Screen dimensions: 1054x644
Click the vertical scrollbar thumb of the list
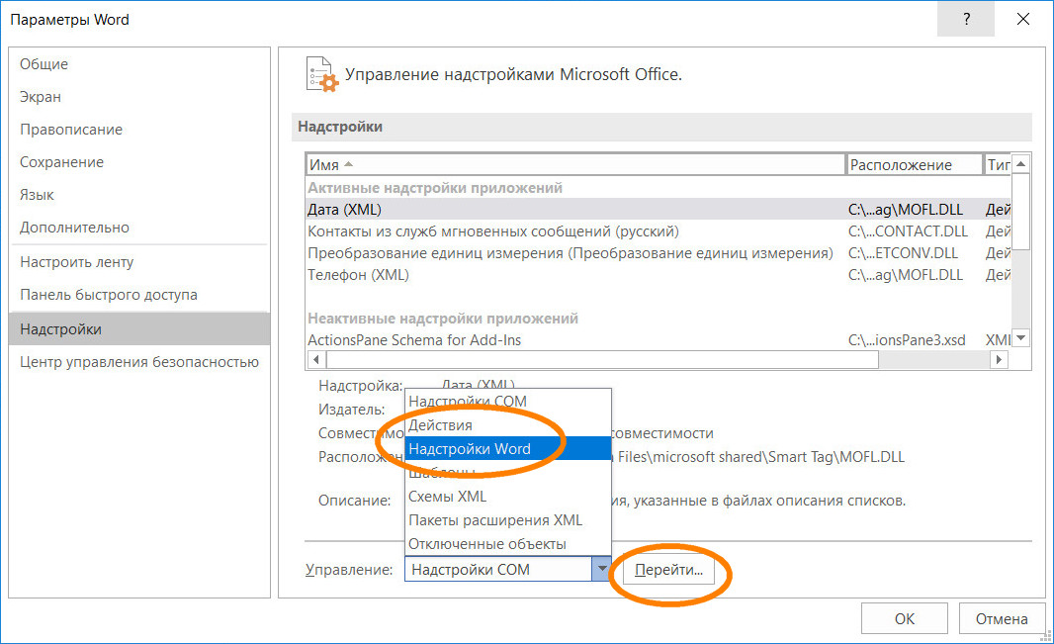coord(1020,212)
